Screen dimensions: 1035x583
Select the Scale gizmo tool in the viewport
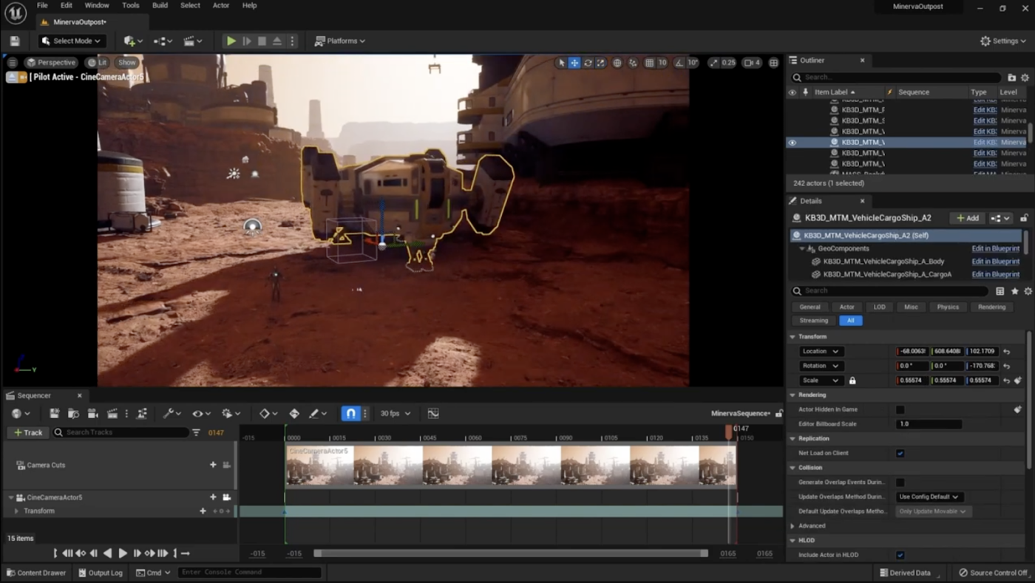[x=600, y=63]
